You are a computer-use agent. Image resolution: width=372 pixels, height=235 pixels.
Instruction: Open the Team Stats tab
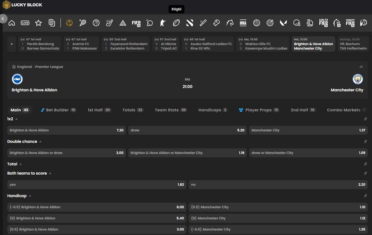tap(171, 110)
